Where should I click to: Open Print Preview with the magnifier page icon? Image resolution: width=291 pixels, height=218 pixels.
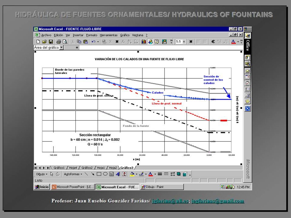(65, 42)
